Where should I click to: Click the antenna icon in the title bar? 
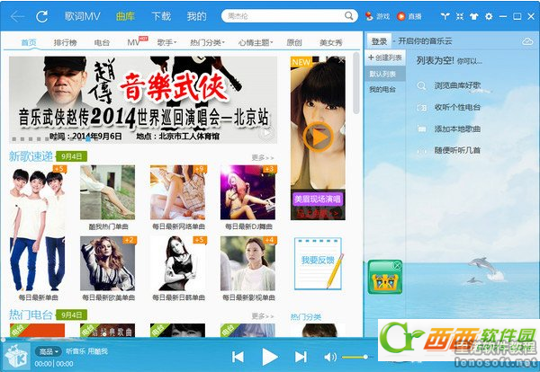(445, 16)
